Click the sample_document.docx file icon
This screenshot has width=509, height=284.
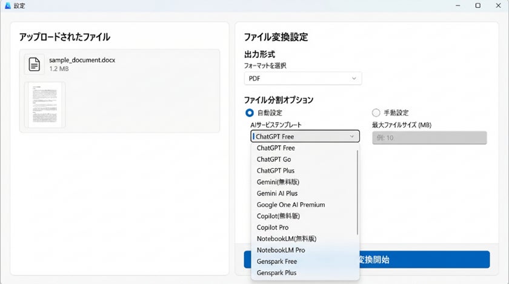pos(35,64)
